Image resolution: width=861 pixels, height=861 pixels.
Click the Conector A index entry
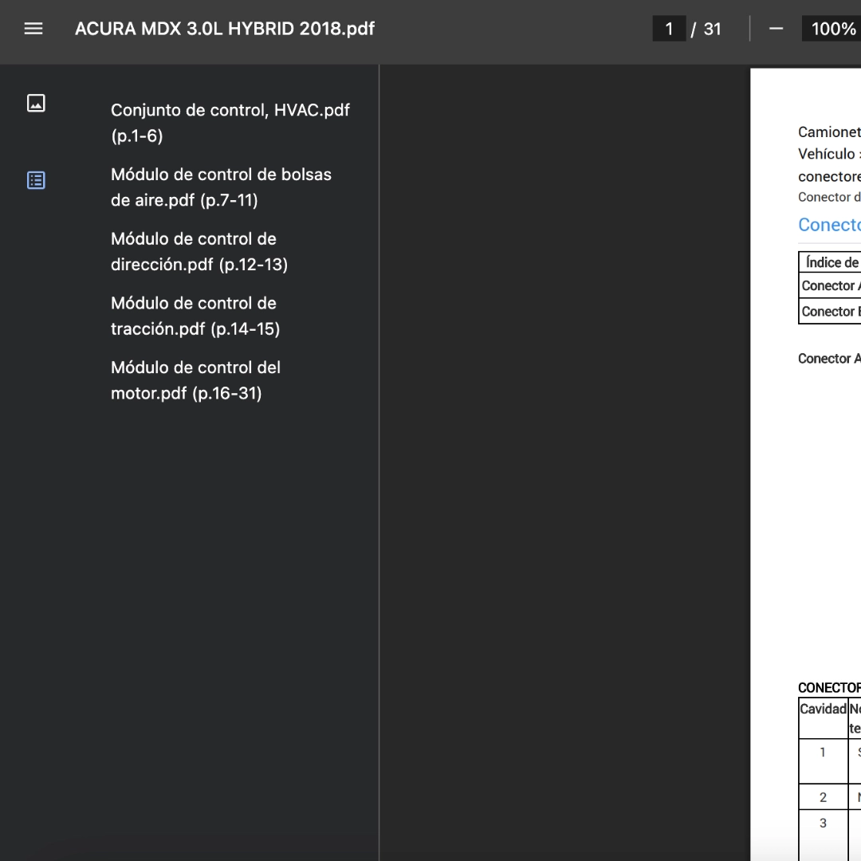tap(830, 285)
